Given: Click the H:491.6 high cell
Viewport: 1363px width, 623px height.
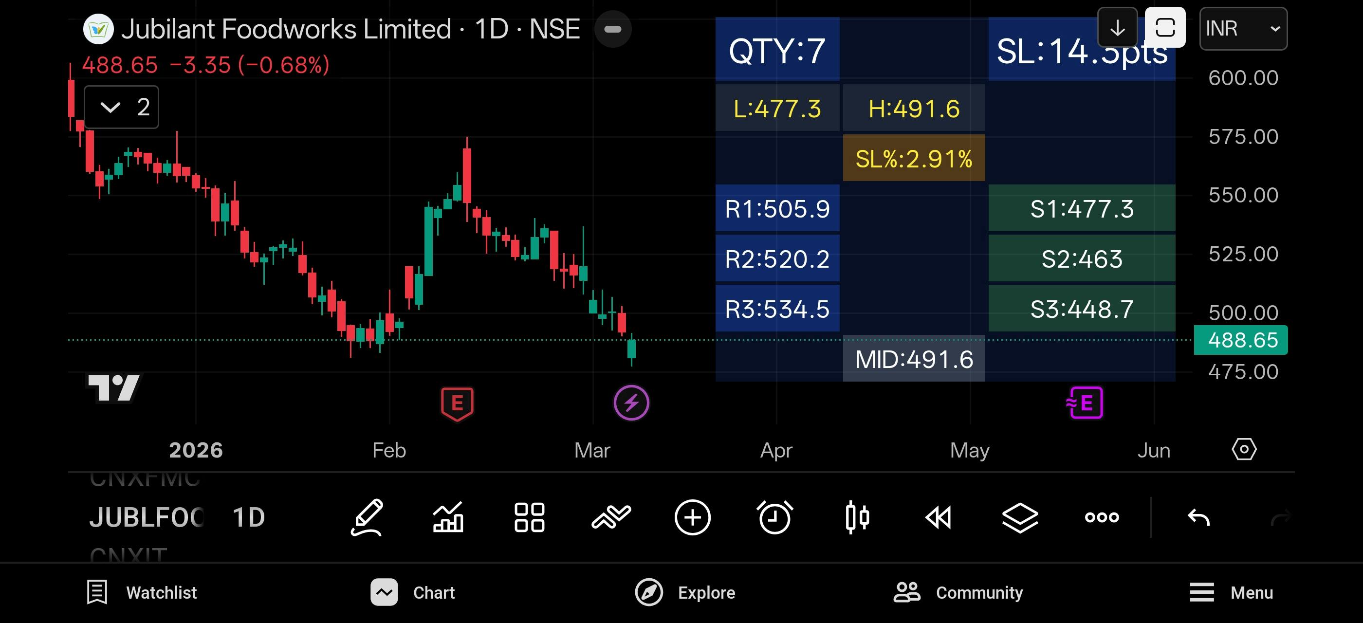Looking at the screenshot, I should click(x=914, y=108).
